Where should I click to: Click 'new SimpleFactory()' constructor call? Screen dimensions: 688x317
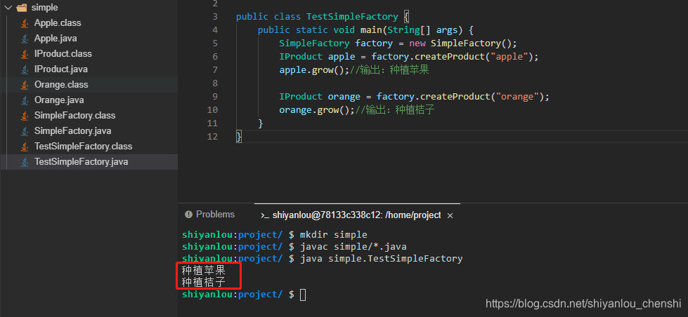(461, 43)
